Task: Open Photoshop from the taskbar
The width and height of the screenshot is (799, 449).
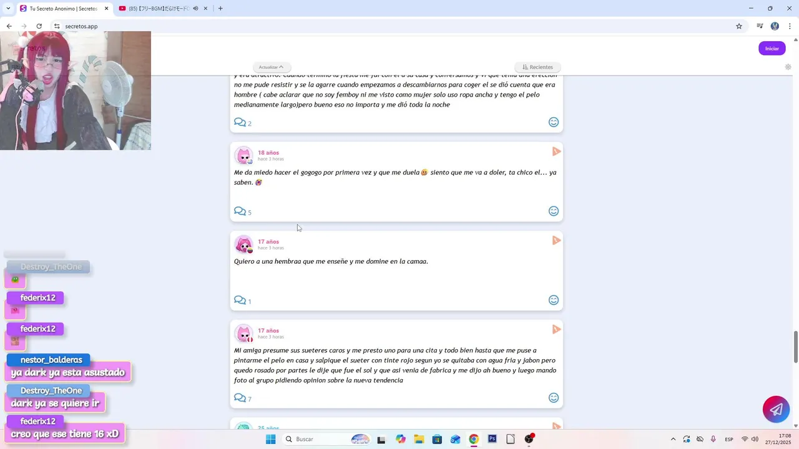Action: tap(493, 439)
